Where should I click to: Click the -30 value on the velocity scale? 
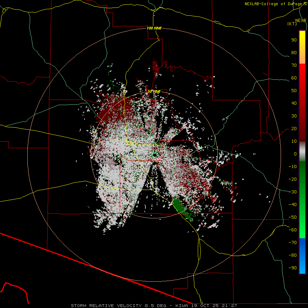293,192
